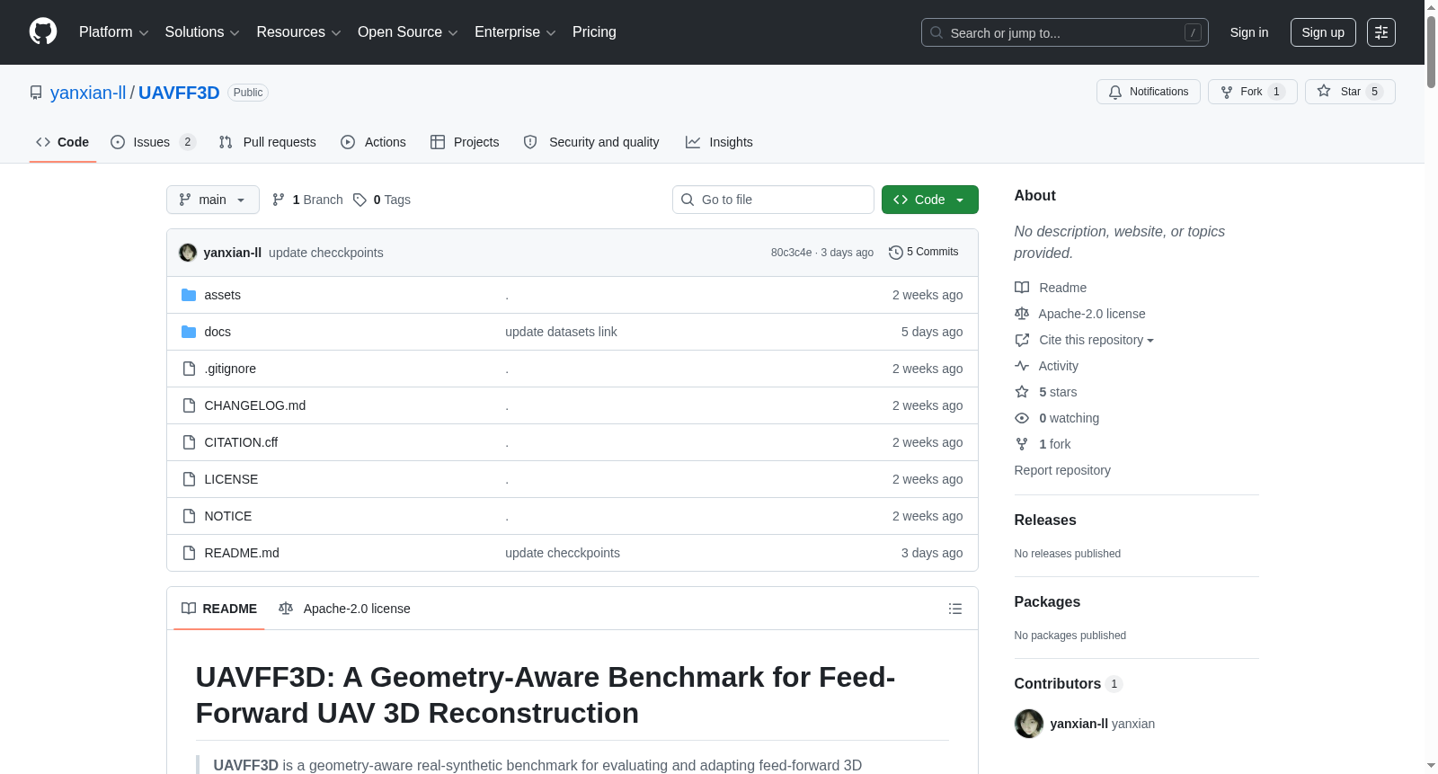The width and height of the screenshot is (1438, 774).
Task: Expand the Enterprise menu
Action: pyautogui.click(x=515, y=32)
